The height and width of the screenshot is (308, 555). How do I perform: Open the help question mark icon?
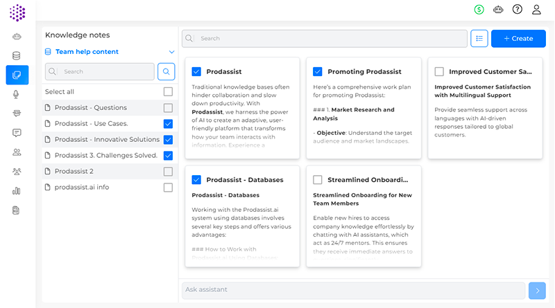click(518, 10)
